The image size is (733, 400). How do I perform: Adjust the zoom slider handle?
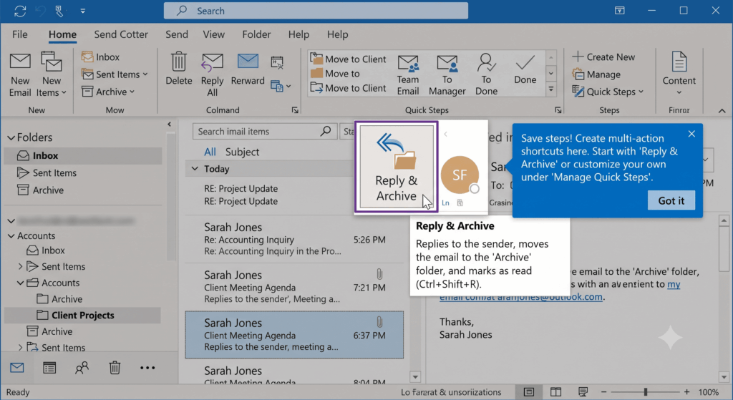pos(646,391)
